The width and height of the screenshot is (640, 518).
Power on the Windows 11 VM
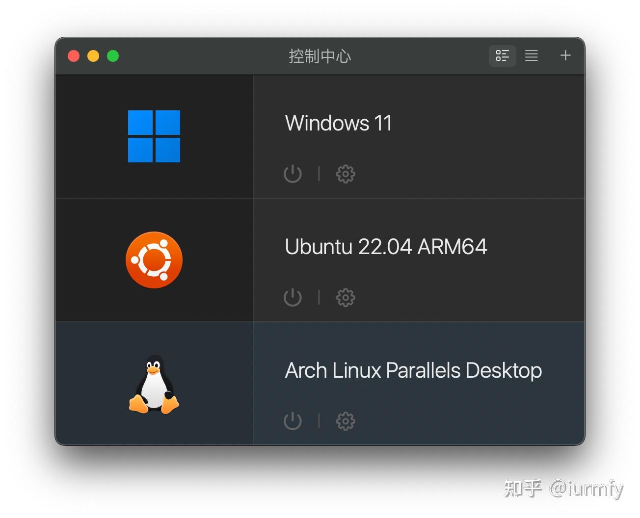click(x=292, y=174)
